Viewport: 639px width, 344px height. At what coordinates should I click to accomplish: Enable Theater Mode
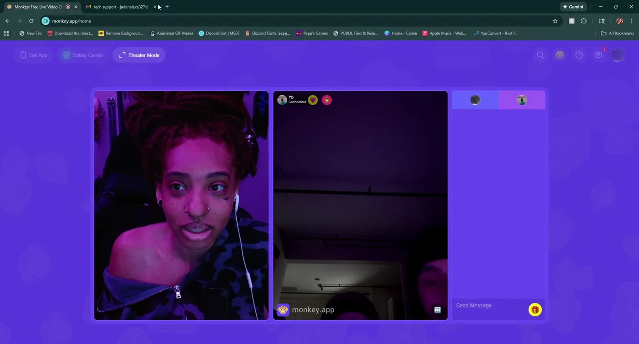click(139, 55)
